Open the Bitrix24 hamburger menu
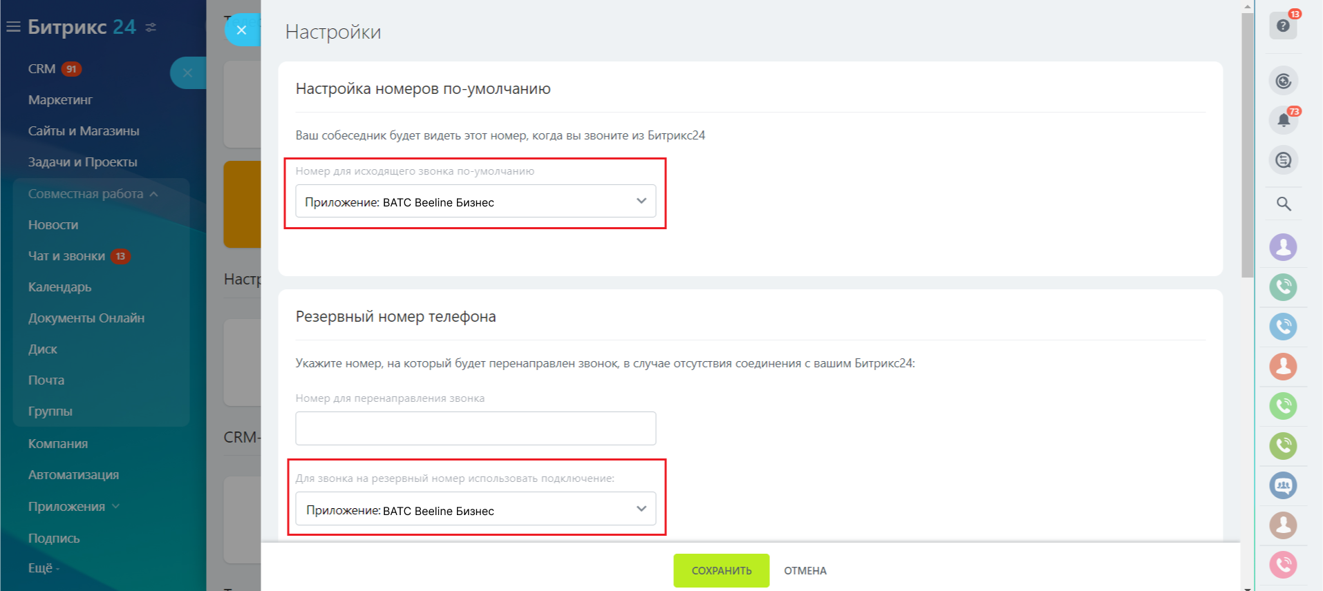 [x=13, y=27]
